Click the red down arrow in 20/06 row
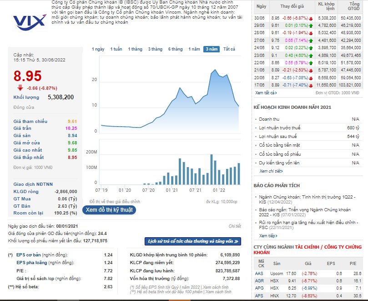Viewport: 368px width, 301px height. (311, 78)
